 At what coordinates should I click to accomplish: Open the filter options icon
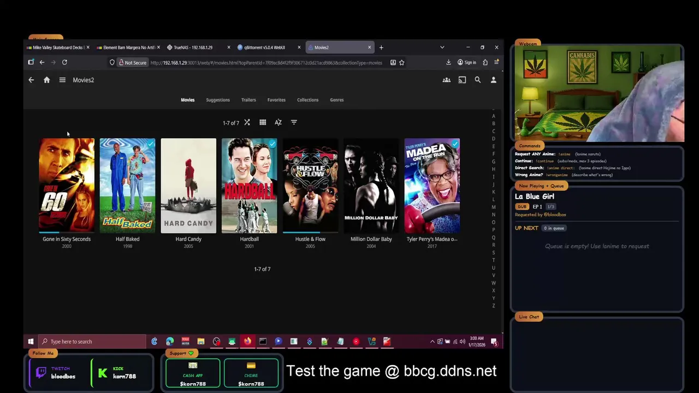point(294,122)
